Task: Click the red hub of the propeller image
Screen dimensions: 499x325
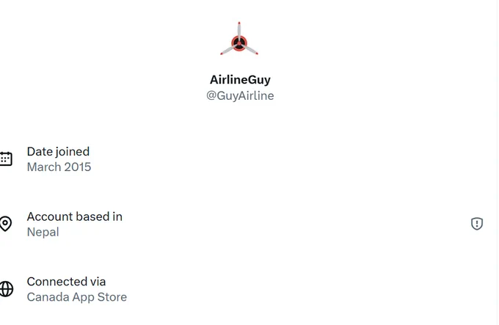Action: (x=239, y=43)
